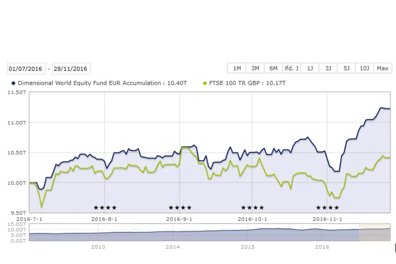The width and height of the screenshot is (396, 264).
Task: Select the 5J range button
Action: tap(346, 68)
